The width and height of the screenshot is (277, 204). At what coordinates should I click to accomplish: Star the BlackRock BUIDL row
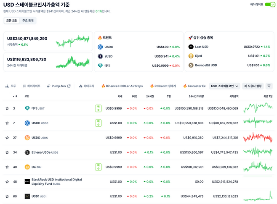[7, 182]
